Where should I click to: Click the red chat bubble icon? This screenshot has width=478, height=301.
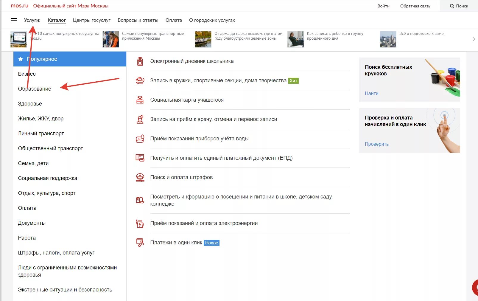pyautogui.click(x=475, y=288)
